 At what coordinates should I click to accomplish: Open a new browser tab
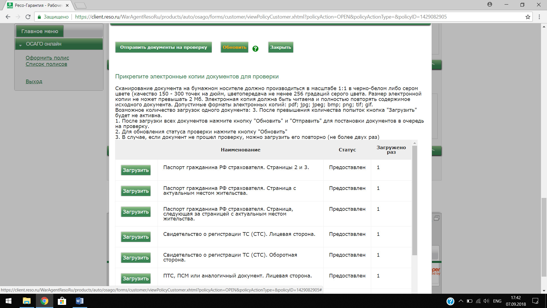tap(81, 5)
